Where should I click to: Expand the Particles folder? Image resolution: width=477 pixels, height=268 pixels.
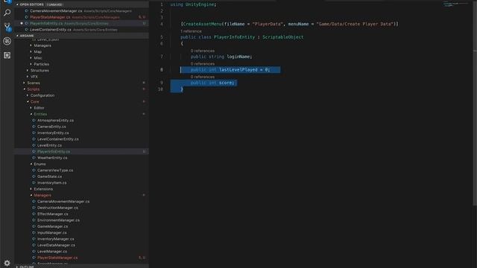point(31,64)
